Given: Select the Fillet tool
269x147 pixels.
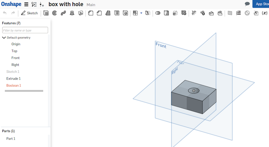Looking at the screenshot, I should click(91, 13).
